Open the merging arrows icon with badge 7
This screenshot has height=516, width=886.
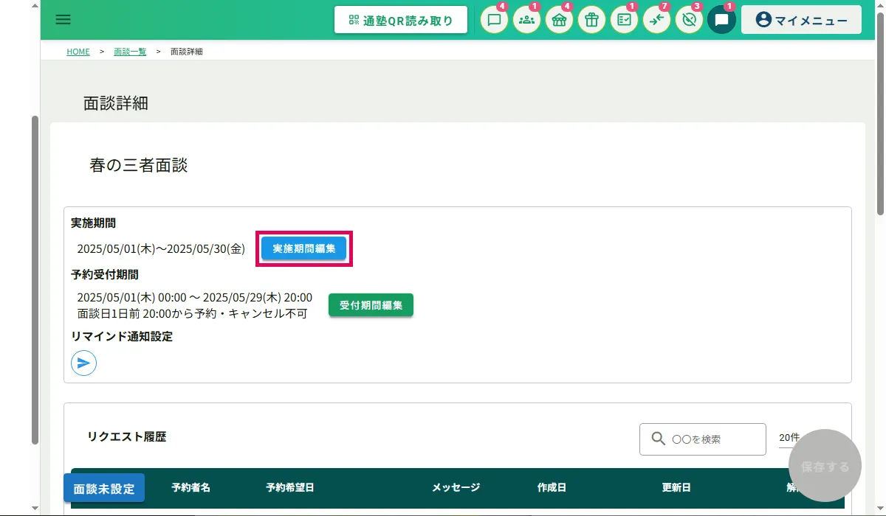tap(656, 20)
